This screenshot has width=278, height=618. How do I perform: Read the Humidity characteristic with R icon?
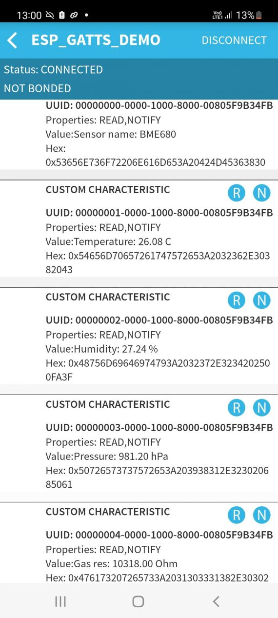pyautogui.click(x=237, y=300)
